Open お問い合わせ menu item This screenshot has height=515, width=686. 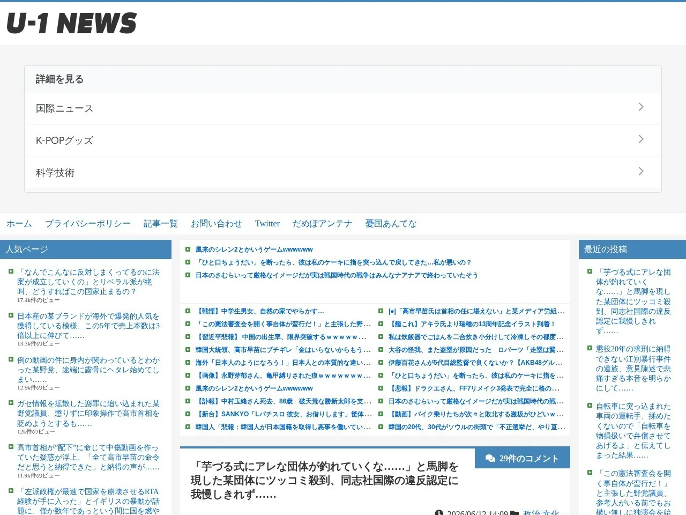pos(217,224)
